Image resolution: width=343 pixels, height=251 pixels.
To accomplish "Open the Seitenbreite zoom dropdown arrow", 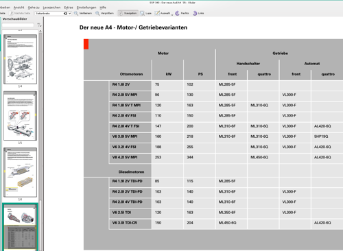I will tap(69, 13).
